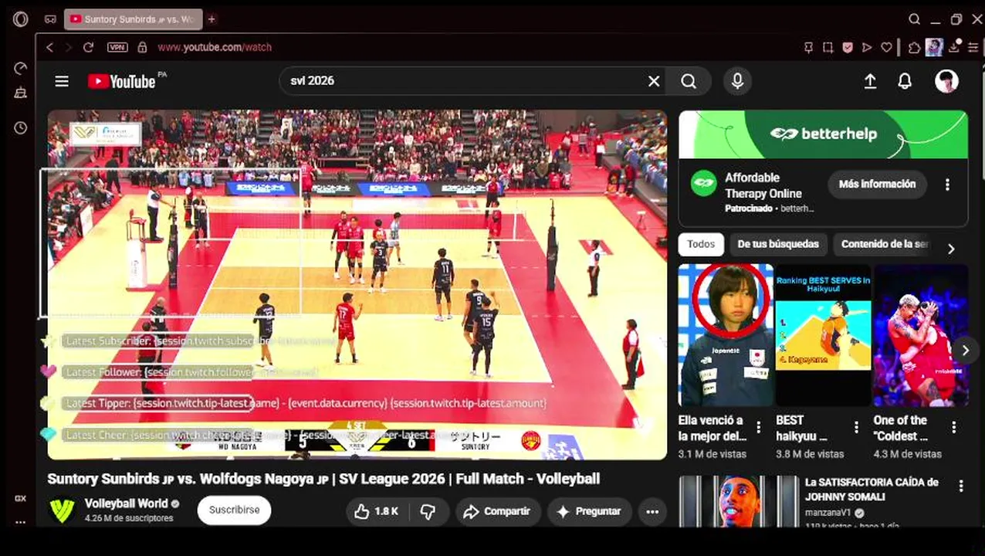Open options for the BetterHelp ad

(x=947, y=185)
